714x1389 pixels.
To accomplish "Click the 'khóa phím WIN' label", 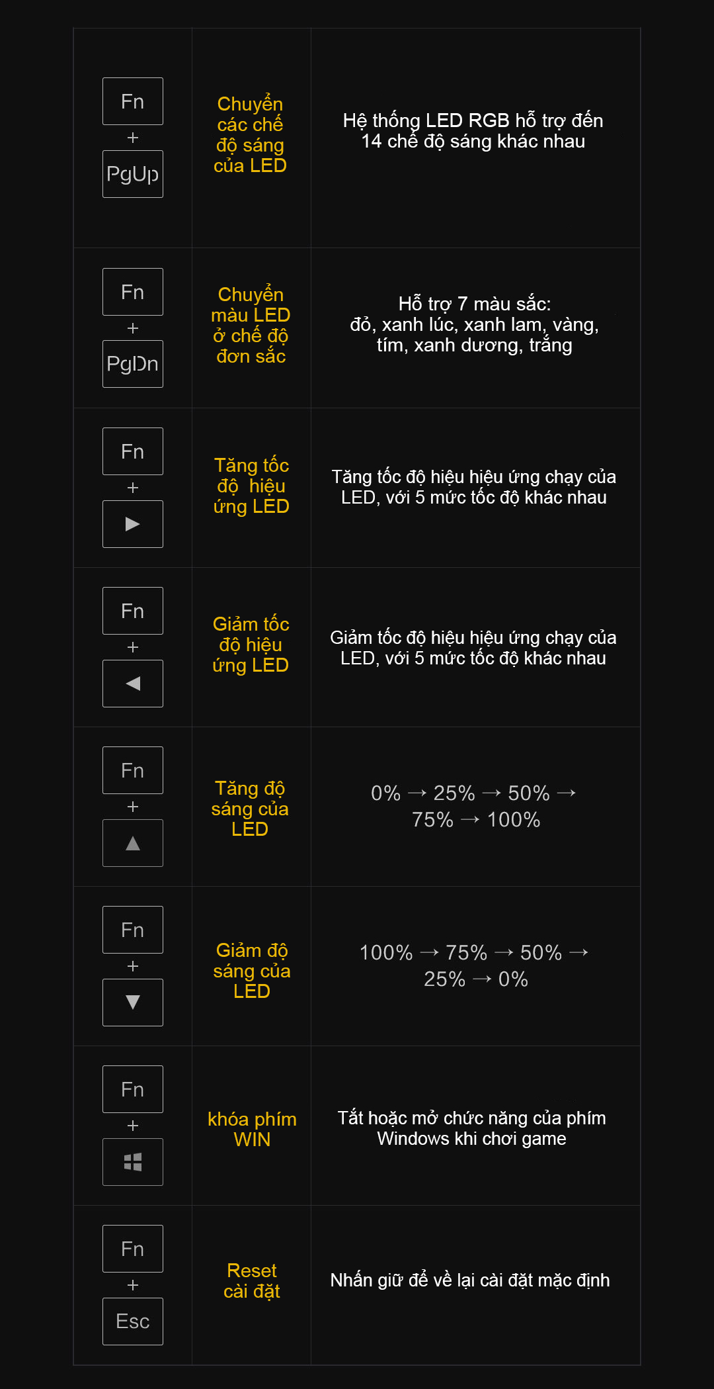I will (x=252, y=1129).
